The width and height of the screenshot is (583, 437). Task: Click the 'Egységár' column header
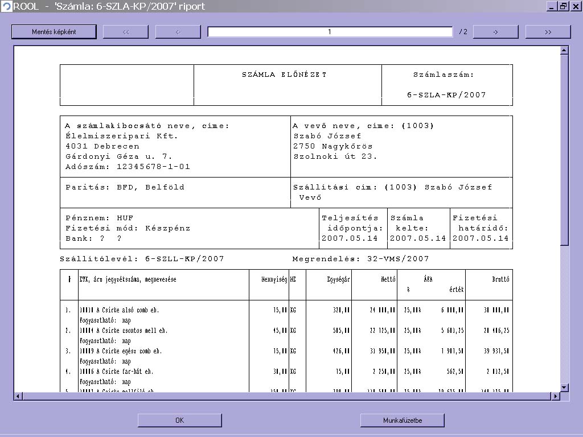coord(338,279)
